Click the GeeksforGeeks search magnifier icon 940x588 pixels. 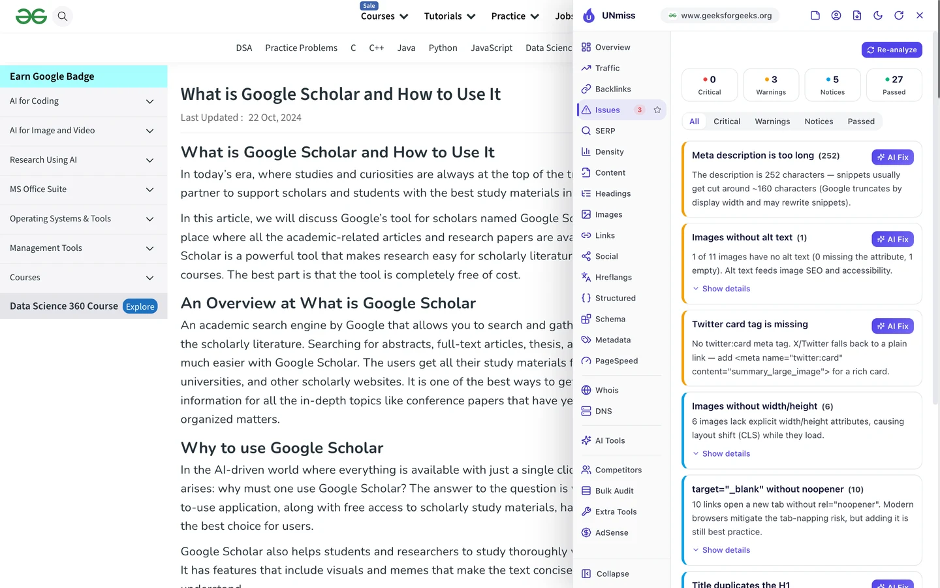63,16
